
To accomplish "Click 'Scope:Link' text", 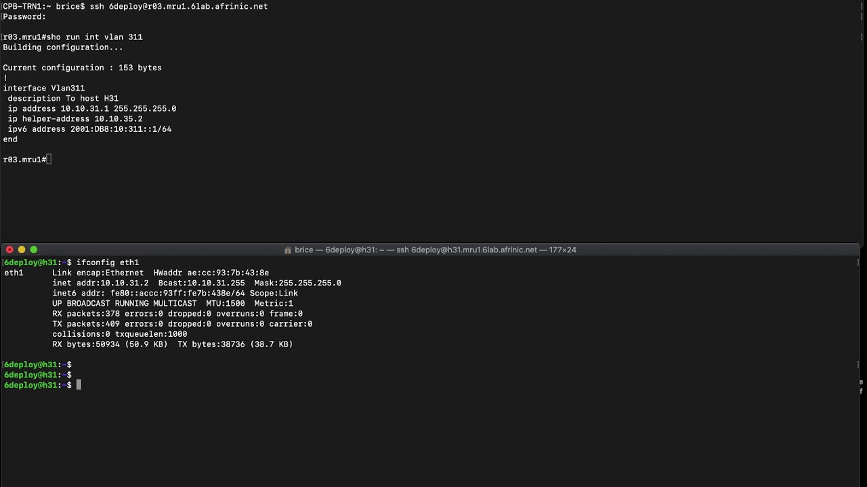I will 274,293.
